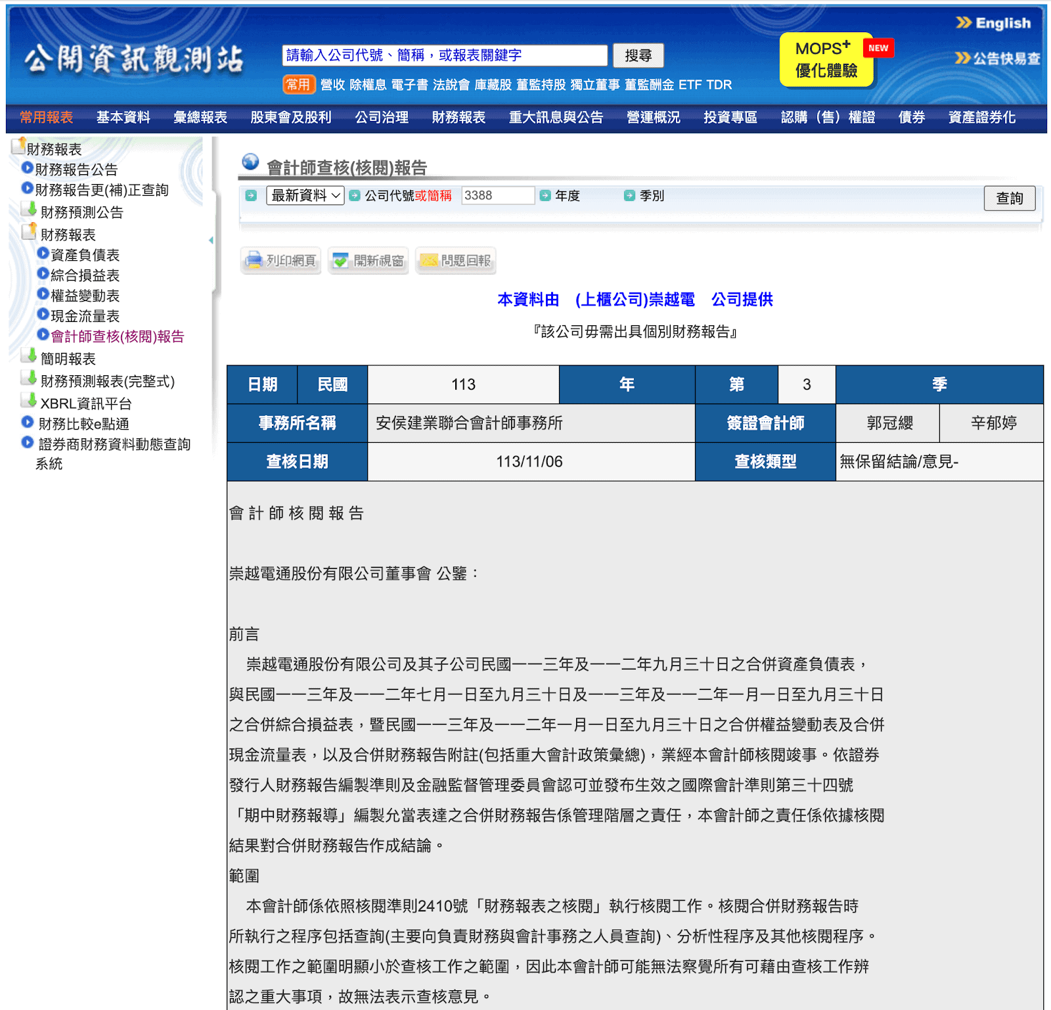
Task: Click the sidebar collapse arrow handle
Action: (x=211, y=241)
